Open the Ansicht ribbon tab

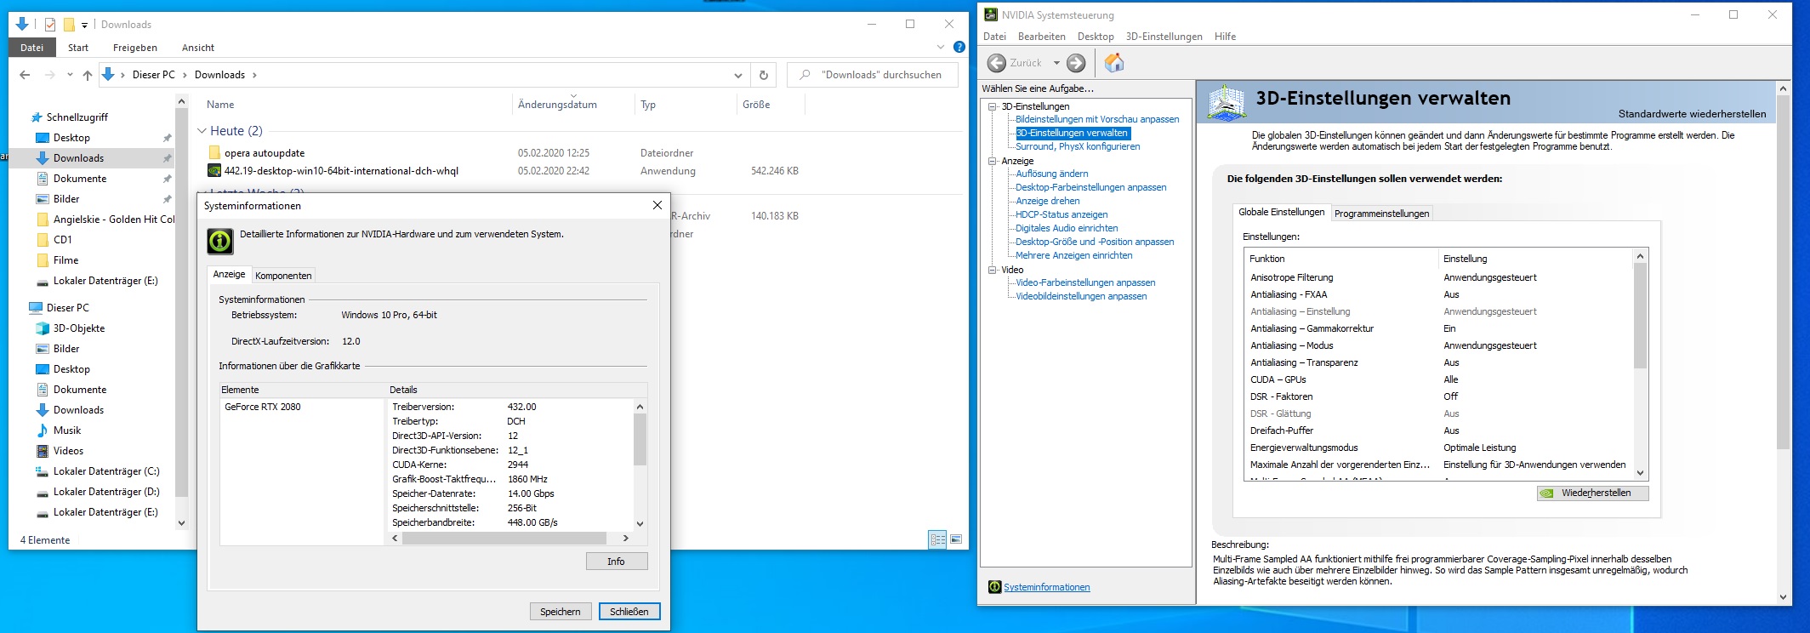(198, 48)
